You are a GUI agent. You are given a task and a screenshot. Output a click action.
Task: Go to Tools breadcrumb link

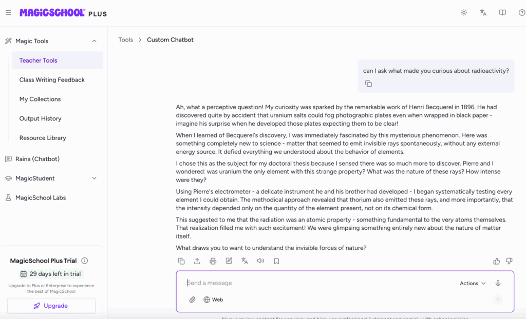(126, 40)
